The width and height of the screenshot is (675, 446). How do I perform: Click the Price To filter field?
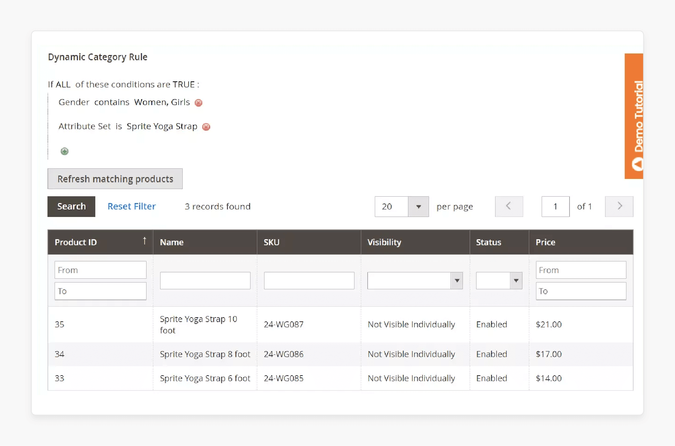click(580, 291)
